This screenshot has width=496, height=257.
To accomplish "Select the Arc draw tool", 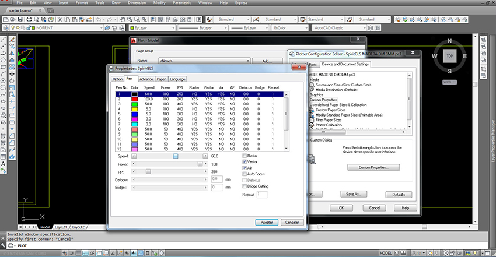I will click(x=3, y=74).
